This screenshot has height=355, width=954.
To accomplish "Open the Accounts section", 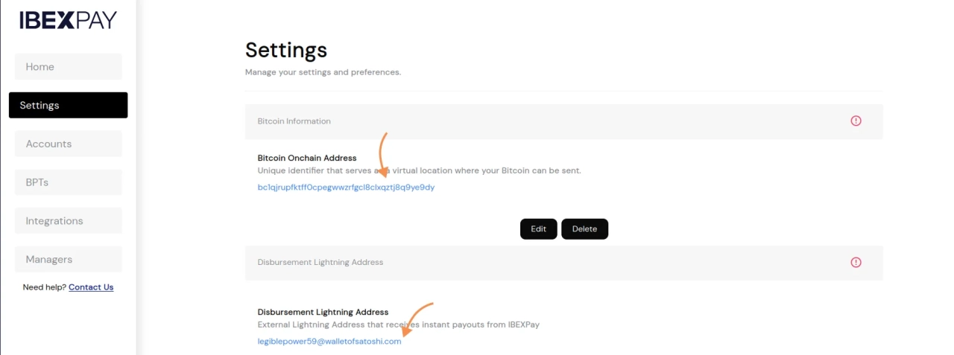I will pos(68,144).
